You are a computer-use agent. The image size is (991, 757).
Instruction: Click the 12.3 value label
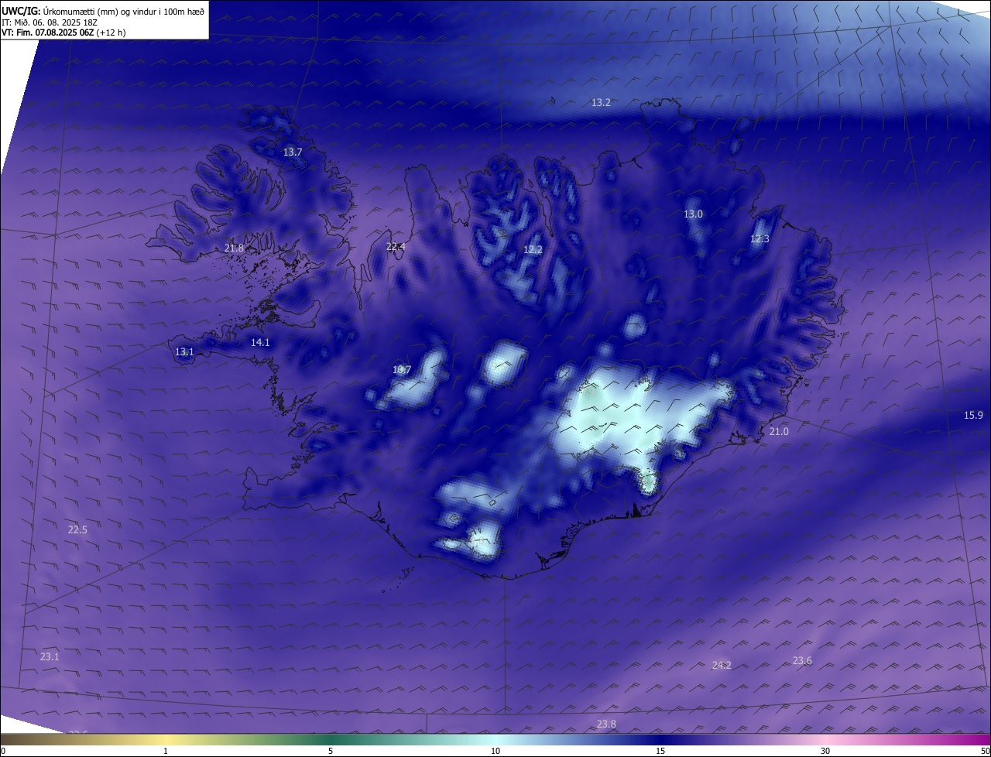[x=760, y=239]
